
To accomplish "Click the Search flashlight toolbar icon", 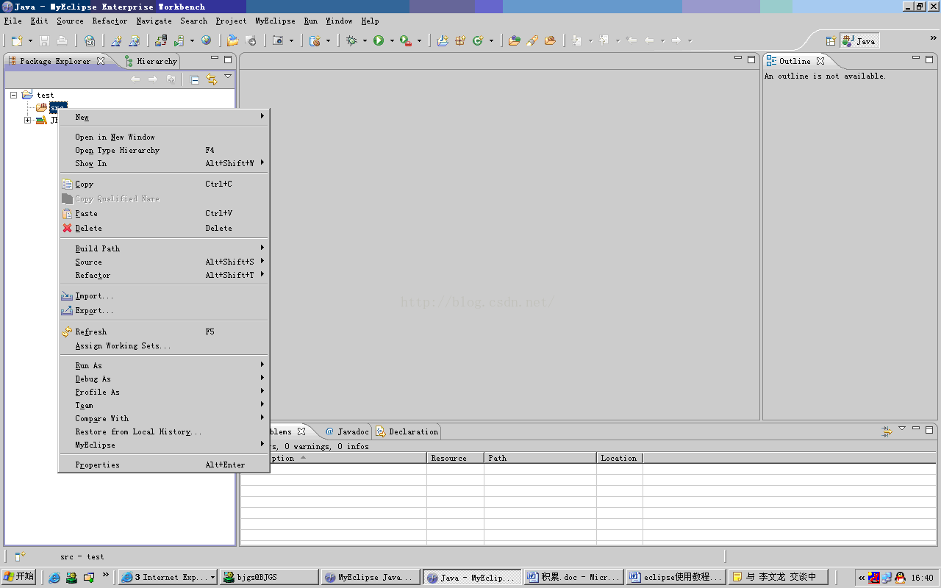I will 532,40.
